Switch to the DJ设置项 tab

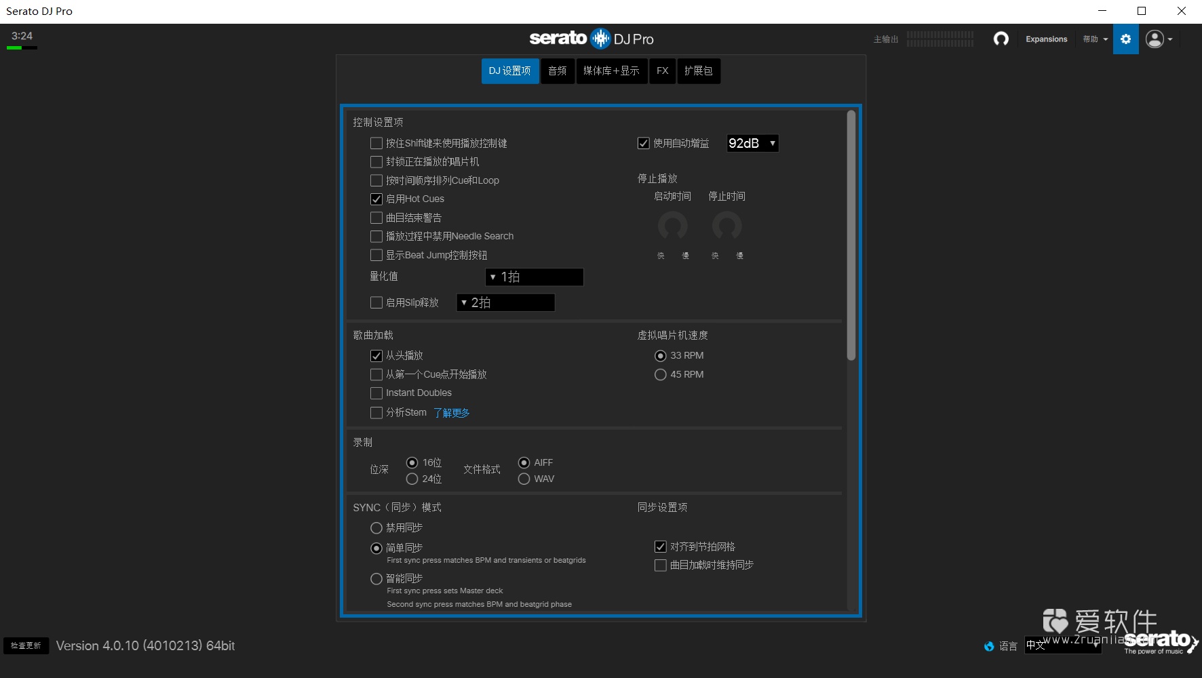click(x=510, y=71)
